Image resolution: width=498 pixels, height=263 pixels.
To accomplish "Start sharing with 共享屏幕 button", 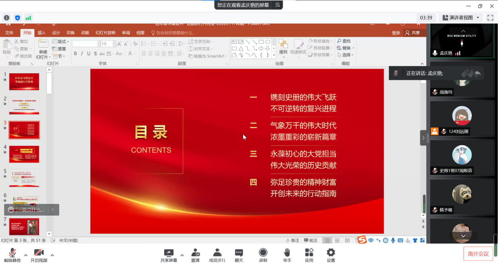I will coord(169,255).
